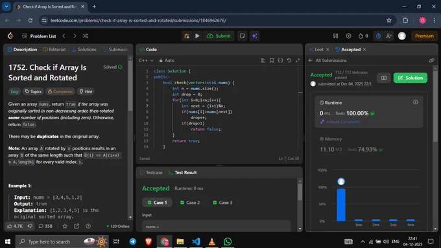This screenshot has width=441, height=248.
Task: Dislike the problem thumbs down
Action: [30, 226]
